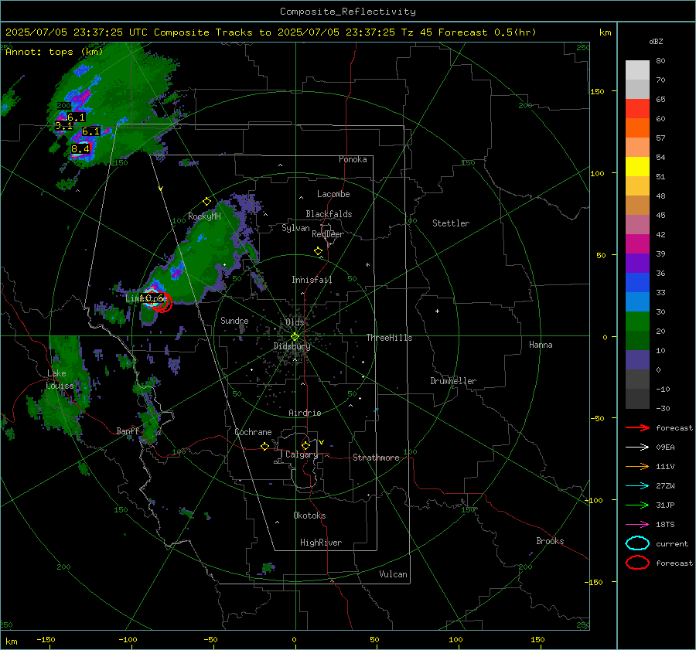Click the yellow diamond marker above Calgary
Screen dimensions: 696x650
point(305,445)
